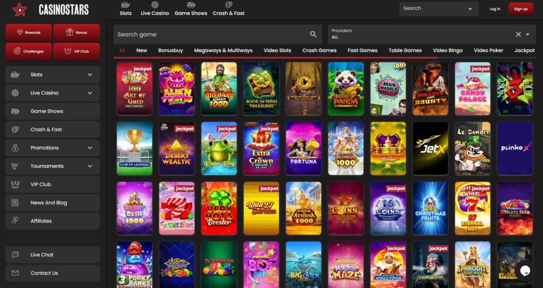
Task: Select the Video Bingo tab
Action: click(x=448, y=50)
